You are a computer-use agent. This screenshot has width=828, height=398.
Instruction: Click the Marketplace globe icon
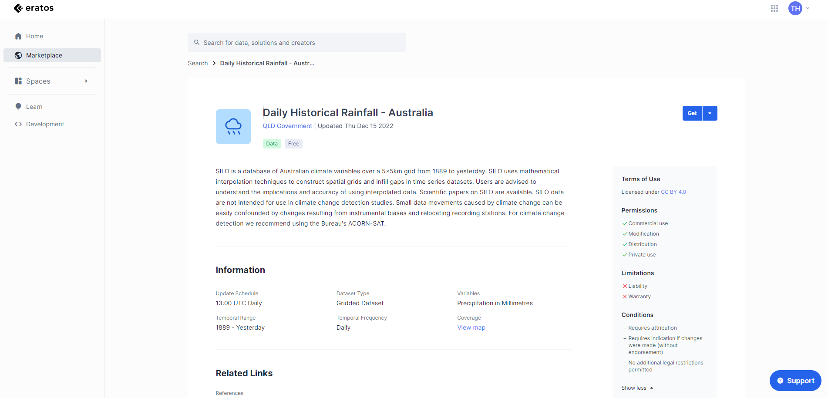tap(18, 55)
